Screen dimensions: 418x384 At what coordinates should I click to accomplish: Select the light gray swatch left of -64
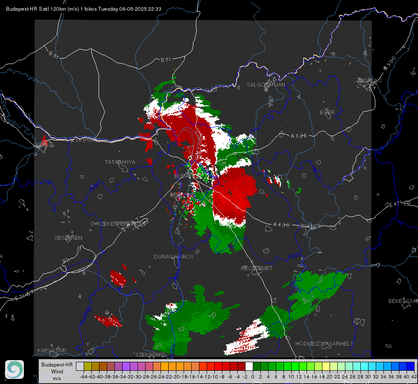pos(80,367)
